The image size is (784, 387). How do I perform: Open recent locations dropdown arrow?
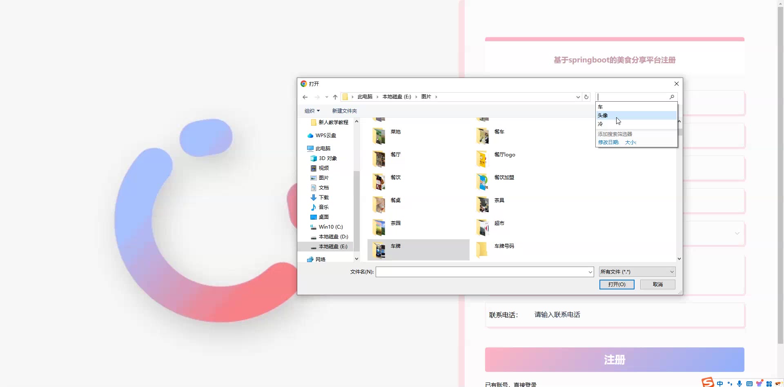(x=327, y=97)
